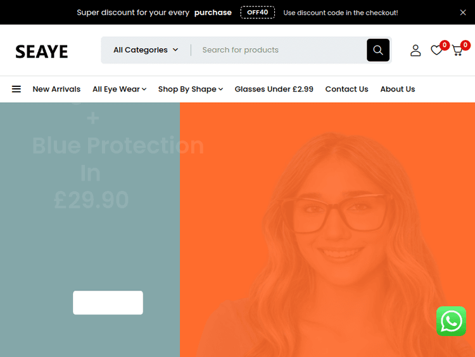The width and height of the screenshot is (475, 357).
Task: Go to SEAYE homepage logo
Action: (x=42, y=51)
